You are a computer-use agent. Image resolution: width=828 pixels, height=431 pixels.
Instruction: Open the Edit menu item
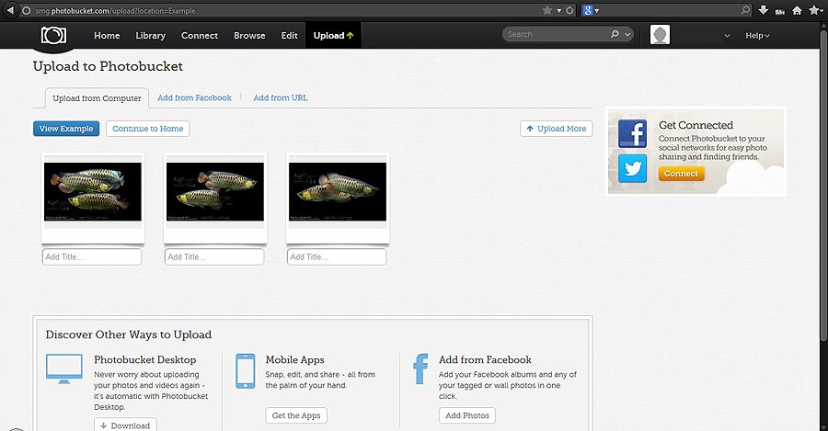290,35
